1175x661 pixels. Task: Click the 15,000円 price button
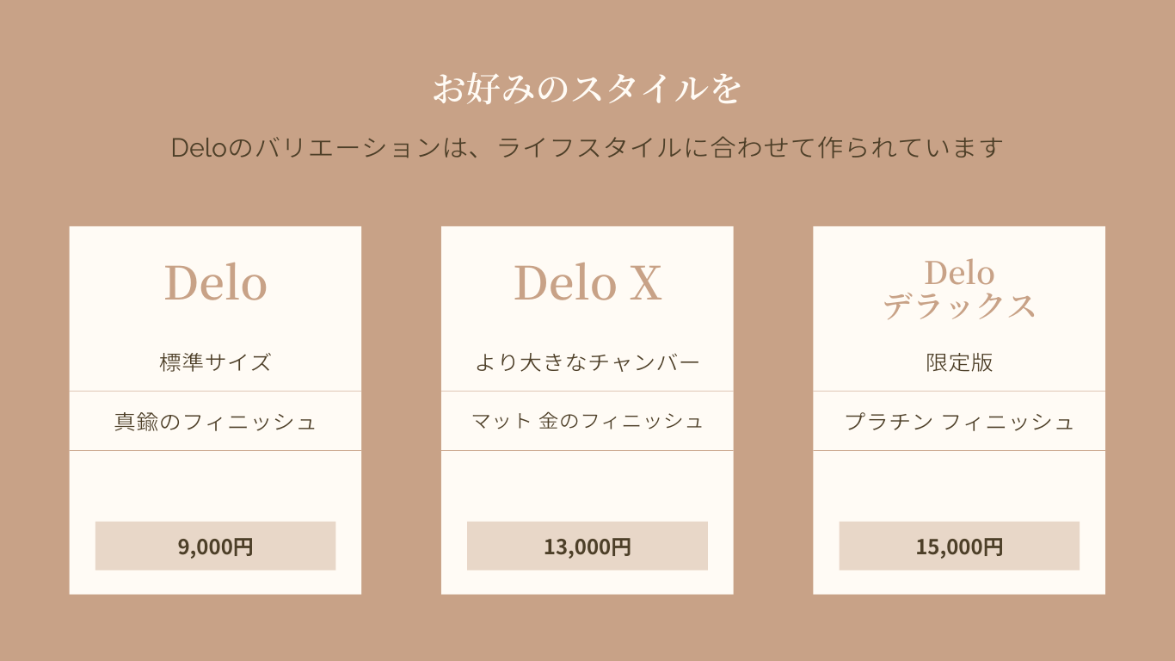pos(959,546)
